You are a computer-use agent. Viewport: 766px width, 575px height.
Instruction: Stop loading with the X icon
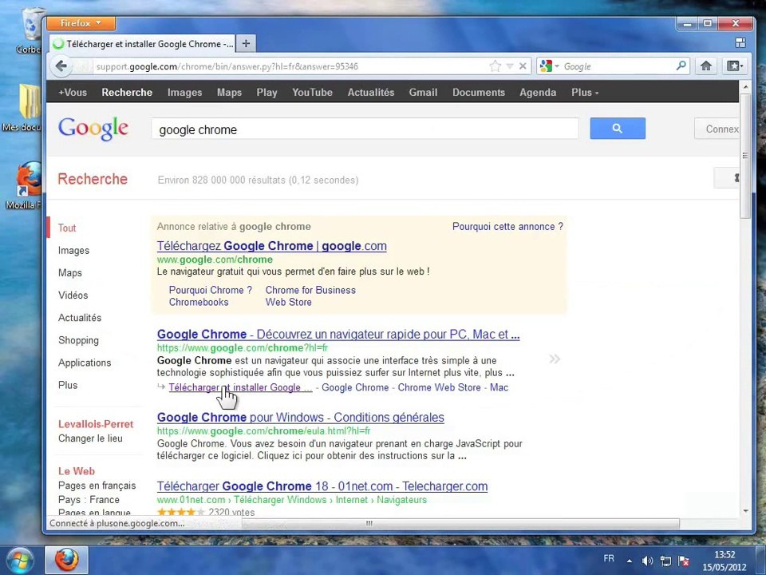pos(523,66)
